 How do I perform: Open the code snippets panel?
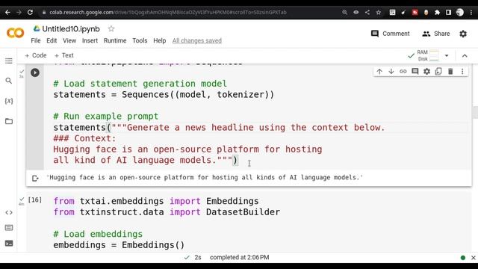tap(9, 212)
